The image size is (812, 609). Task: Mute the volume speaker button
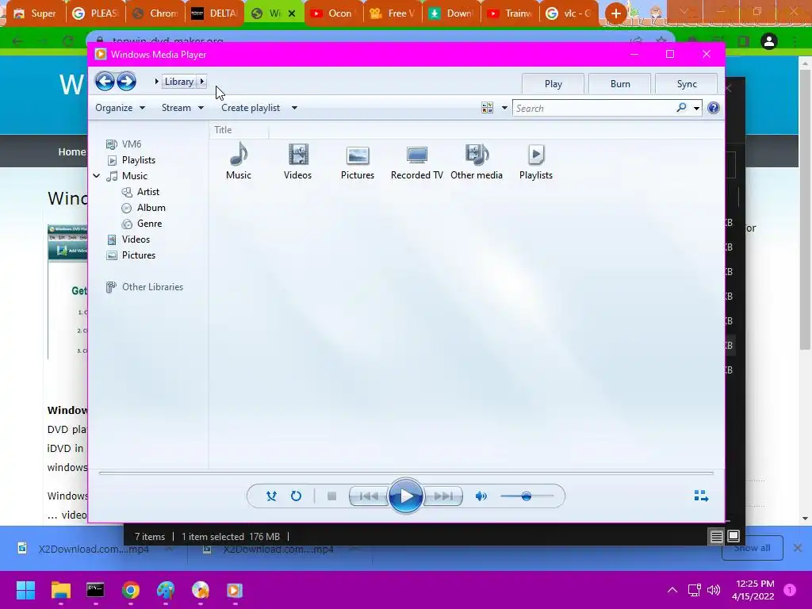tap(481, 496)
